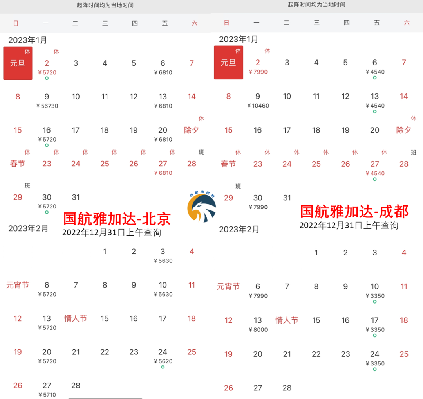Select January 13 at ¥4540 in Chengdu calendar
The width and height of the screenshot is (423, 399).
[375, 102]
